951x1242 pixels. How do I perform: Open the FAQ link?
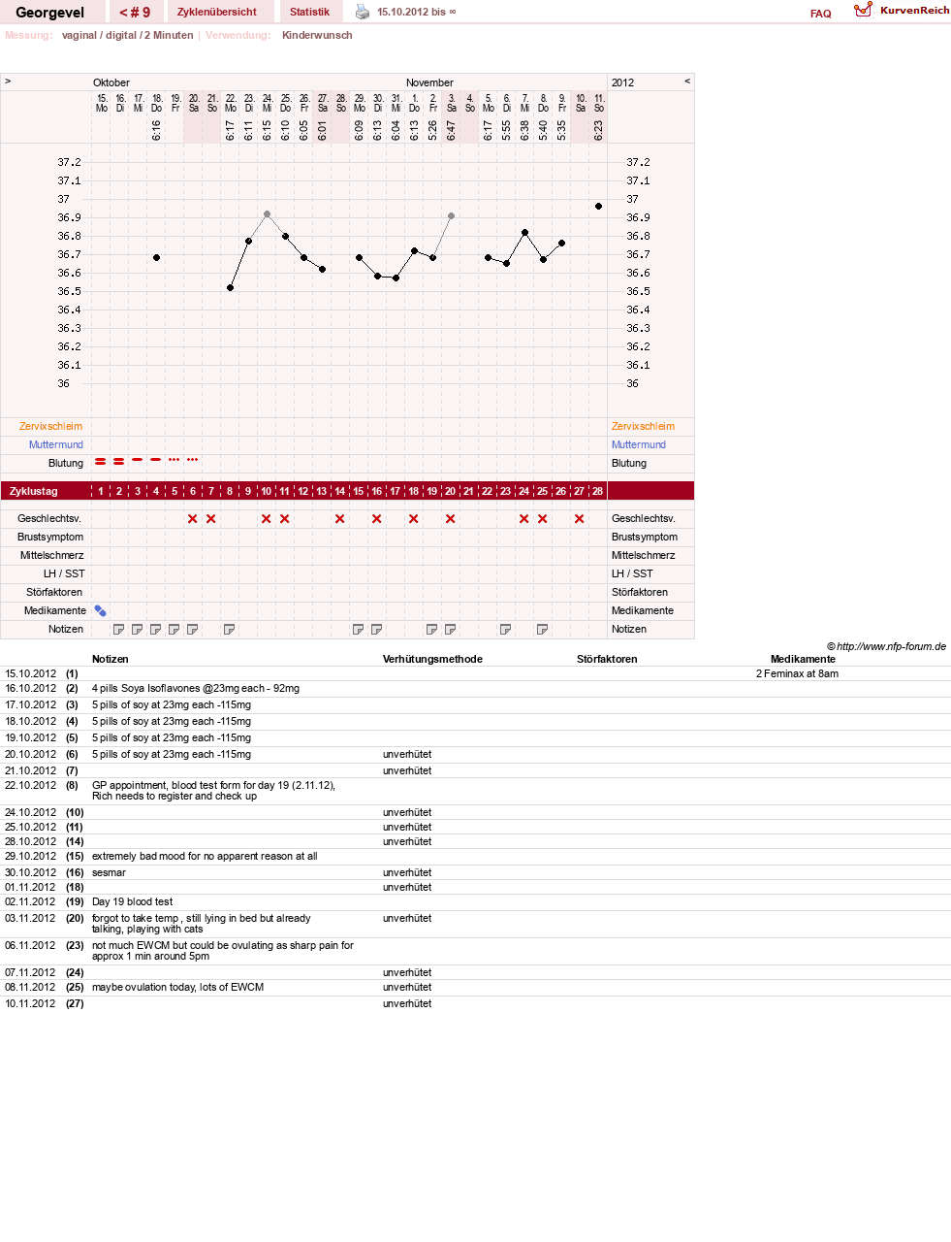[820, 14]
